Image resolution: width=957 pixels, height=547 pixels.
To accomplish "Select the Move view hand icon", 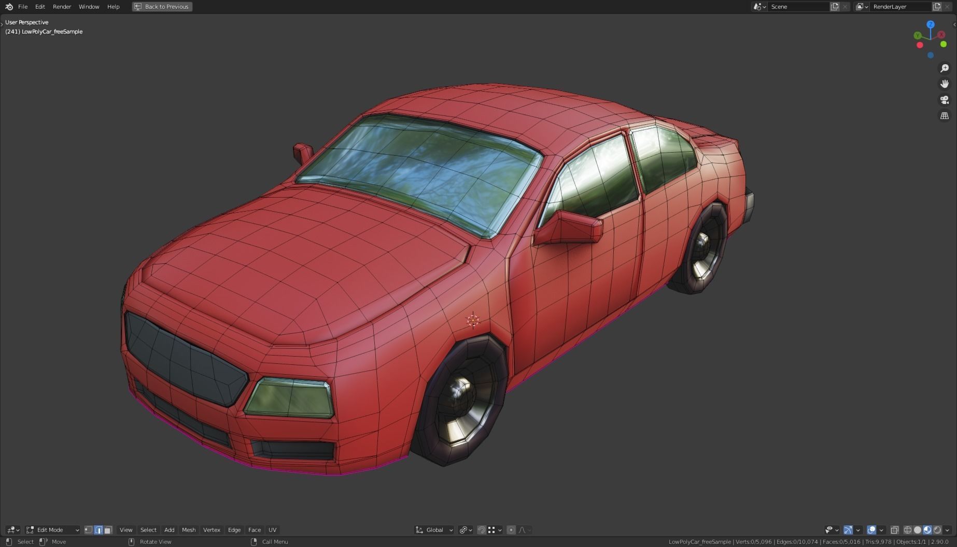I will [944, 83].
